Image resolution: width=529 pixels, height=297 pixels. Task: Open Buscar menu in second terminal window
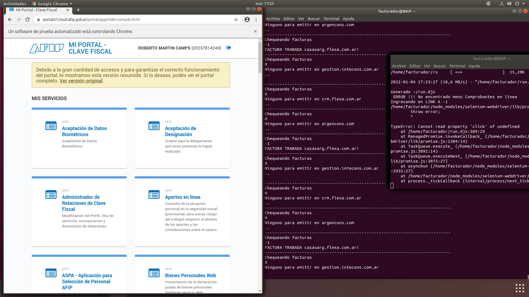(x=440, y=66)
